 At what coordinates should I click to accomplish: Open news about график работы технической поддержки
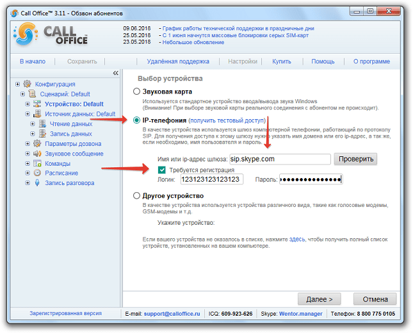238,28
